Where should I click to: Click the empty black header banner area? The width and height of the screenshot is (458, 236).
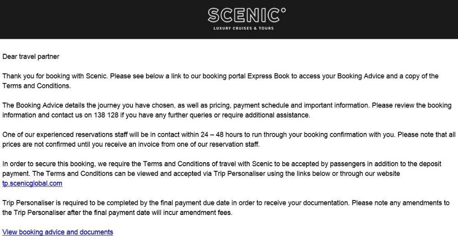87,19
